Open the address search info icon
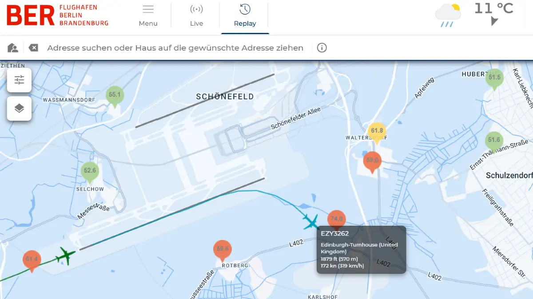The image size is (533, 299). [x=322, y=47]
